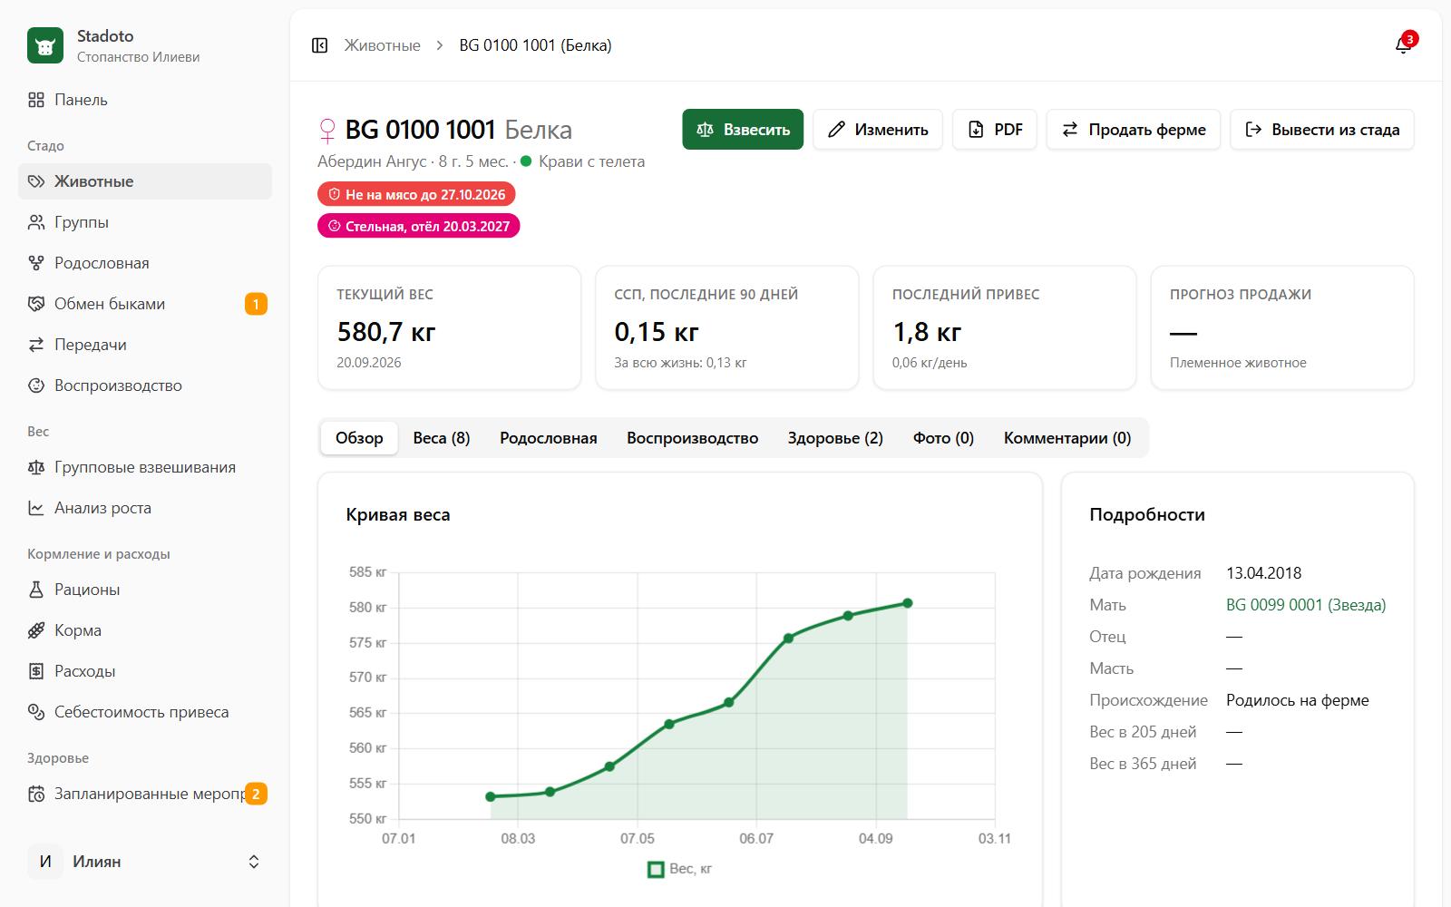
Task: Toggle the sidebar collapse icon
Action: click(319, 45)
